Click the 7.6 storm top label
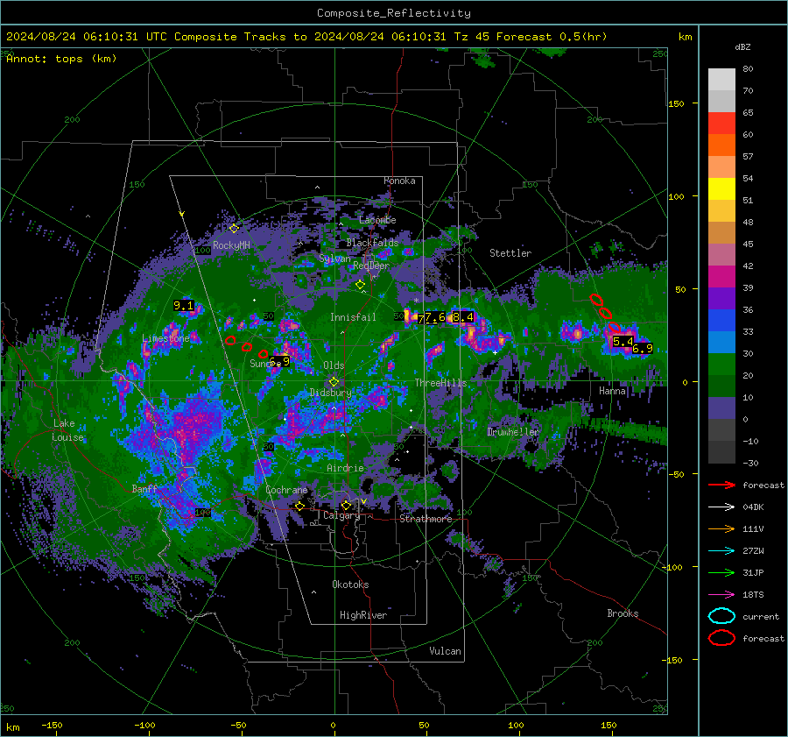 434,317
